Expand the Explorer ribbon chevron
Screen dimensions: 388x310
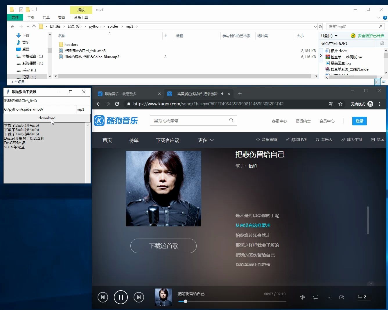coord(379,18)
